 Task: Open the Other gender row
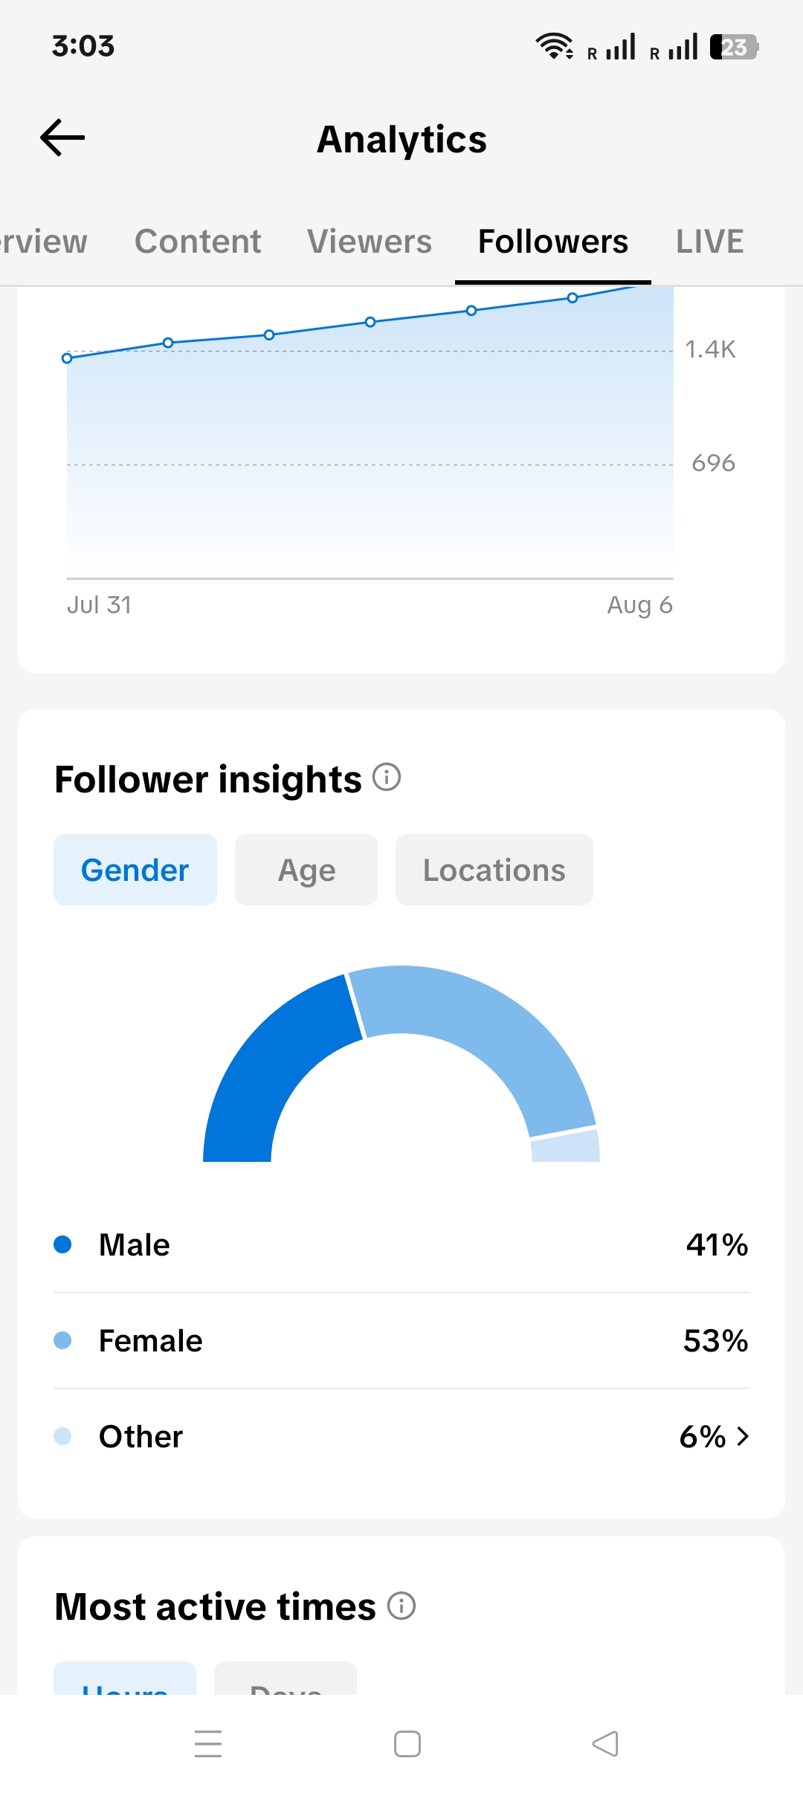(x=401, y=1436)
